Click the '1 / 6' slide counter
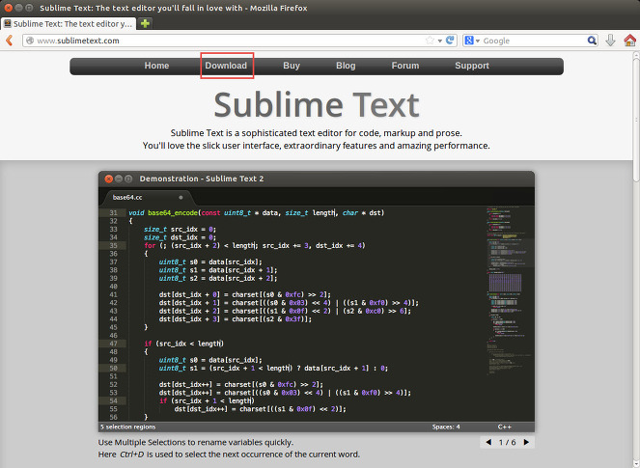This screenshot has width=640, height=468. click(x=508, y=442)
